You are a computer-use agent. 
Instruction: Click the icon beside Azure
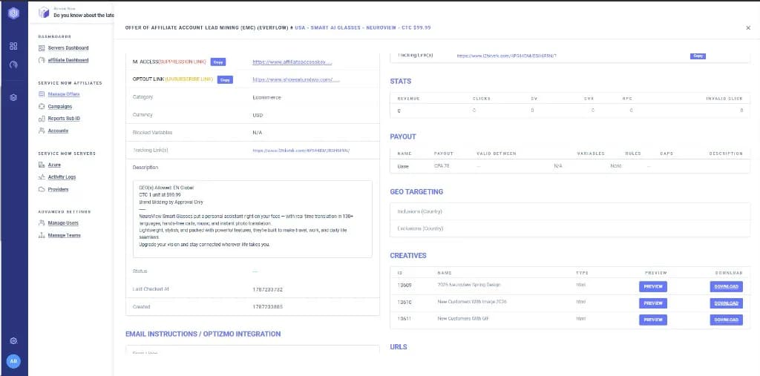42,165
